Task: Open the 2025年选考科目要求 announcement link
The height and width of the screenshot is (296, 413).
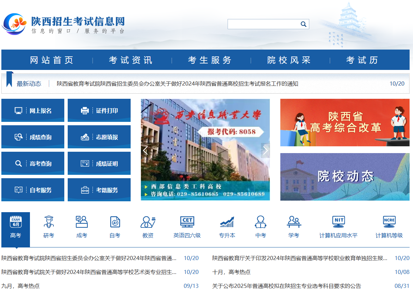Action: pyautogui.click(x=287, y=286)
